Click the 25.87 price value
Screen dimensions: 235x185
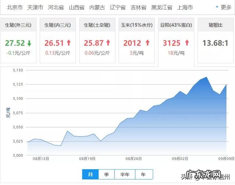pyautogui.click(x=94, y=43)
